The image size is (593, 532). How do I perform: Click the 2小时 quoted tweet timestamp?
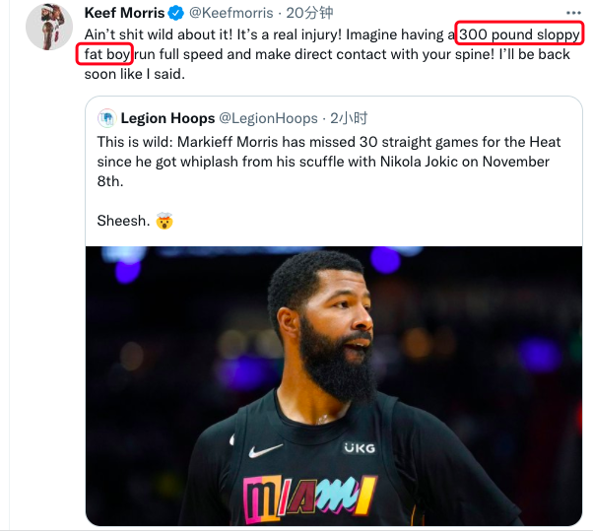(348, 118)
